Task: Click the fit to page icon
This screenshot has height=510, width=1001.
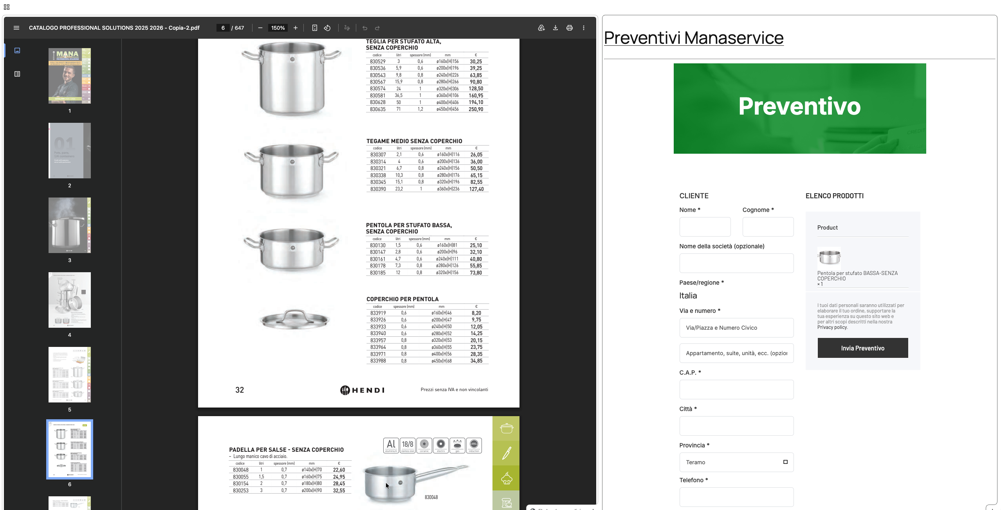Action: coord(314,28)
